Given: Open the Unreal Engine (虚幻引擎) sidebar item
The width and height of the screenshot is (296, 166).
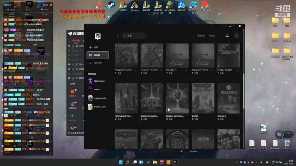Looking at the screenshot, I should pyautogui.click(x=98, y=63).
